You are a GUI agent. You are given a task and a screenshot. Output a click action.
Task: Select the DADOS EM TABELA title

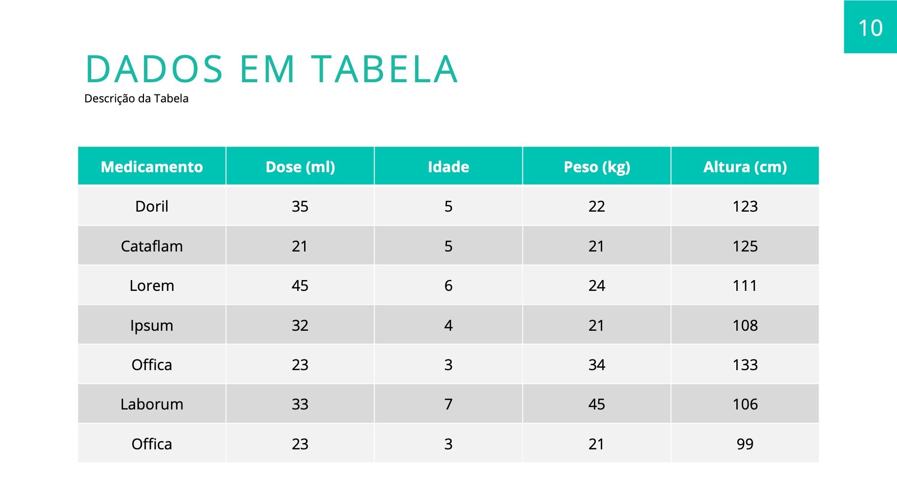[x=272, y=69]
